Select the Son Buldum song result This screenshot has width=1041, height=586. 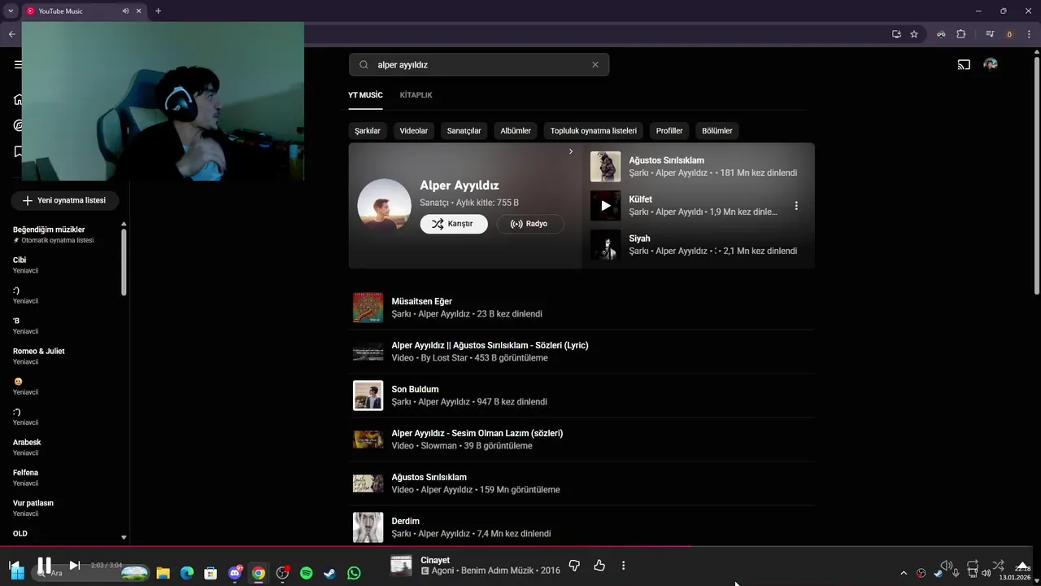(581, 396)
